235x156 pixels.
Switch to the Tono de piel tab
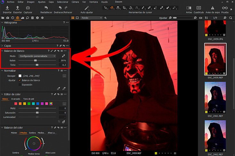[28, 99]
